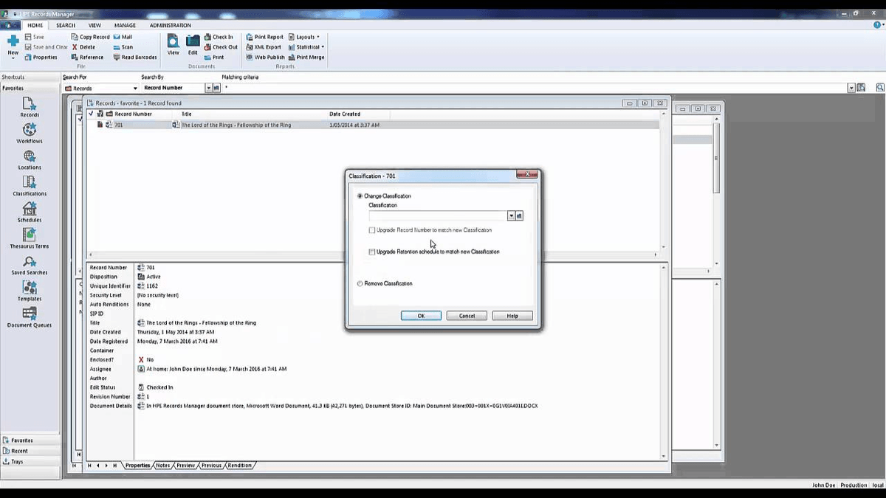Click Copy Record in the ribbon
Viewport: 886px width, 498px height.
point(91,37)
